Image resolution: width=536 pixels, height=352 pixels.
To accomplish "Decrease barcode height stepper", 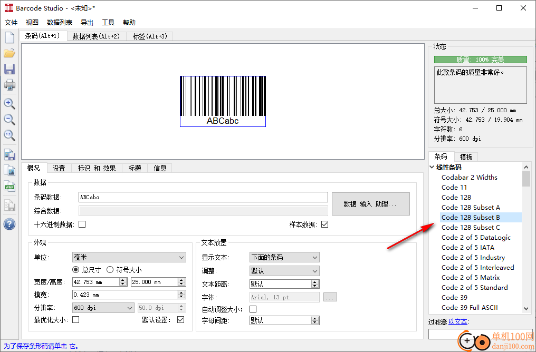I will 181,284.
